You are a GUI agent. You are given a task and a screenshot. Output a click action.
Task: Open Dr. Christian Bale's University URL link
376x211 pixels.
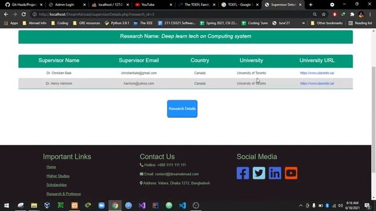coord(317,73)
